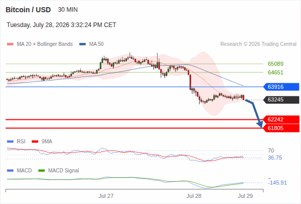Click the MACD Signal green swatch

tap(41, 171)
